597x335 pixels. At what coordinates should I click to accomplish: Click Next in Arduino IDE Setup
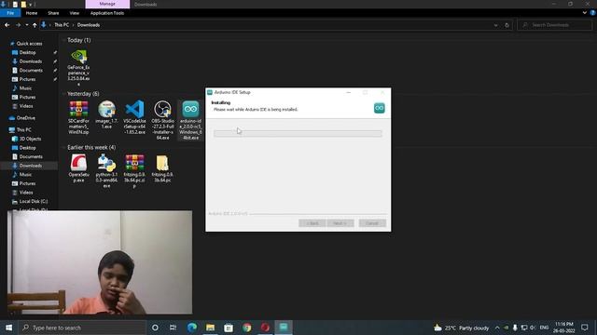point(340,223)
